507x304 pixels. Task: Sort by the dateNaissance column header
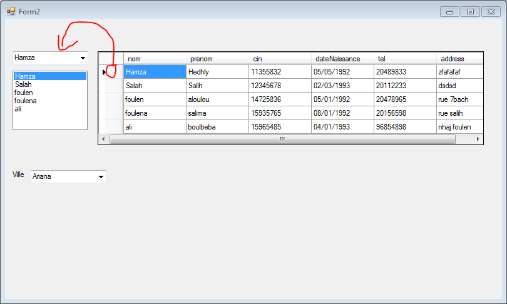point(343,59)
